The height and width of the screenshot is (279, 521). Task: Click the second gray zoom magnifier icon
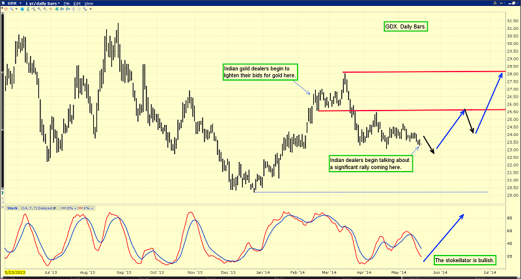point(45,9)
